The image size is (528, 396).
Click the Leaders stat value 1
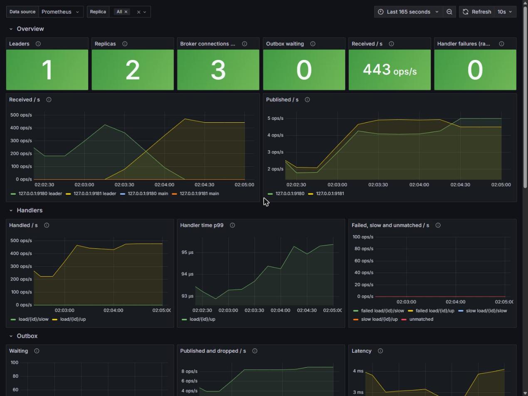pos(47,70)
